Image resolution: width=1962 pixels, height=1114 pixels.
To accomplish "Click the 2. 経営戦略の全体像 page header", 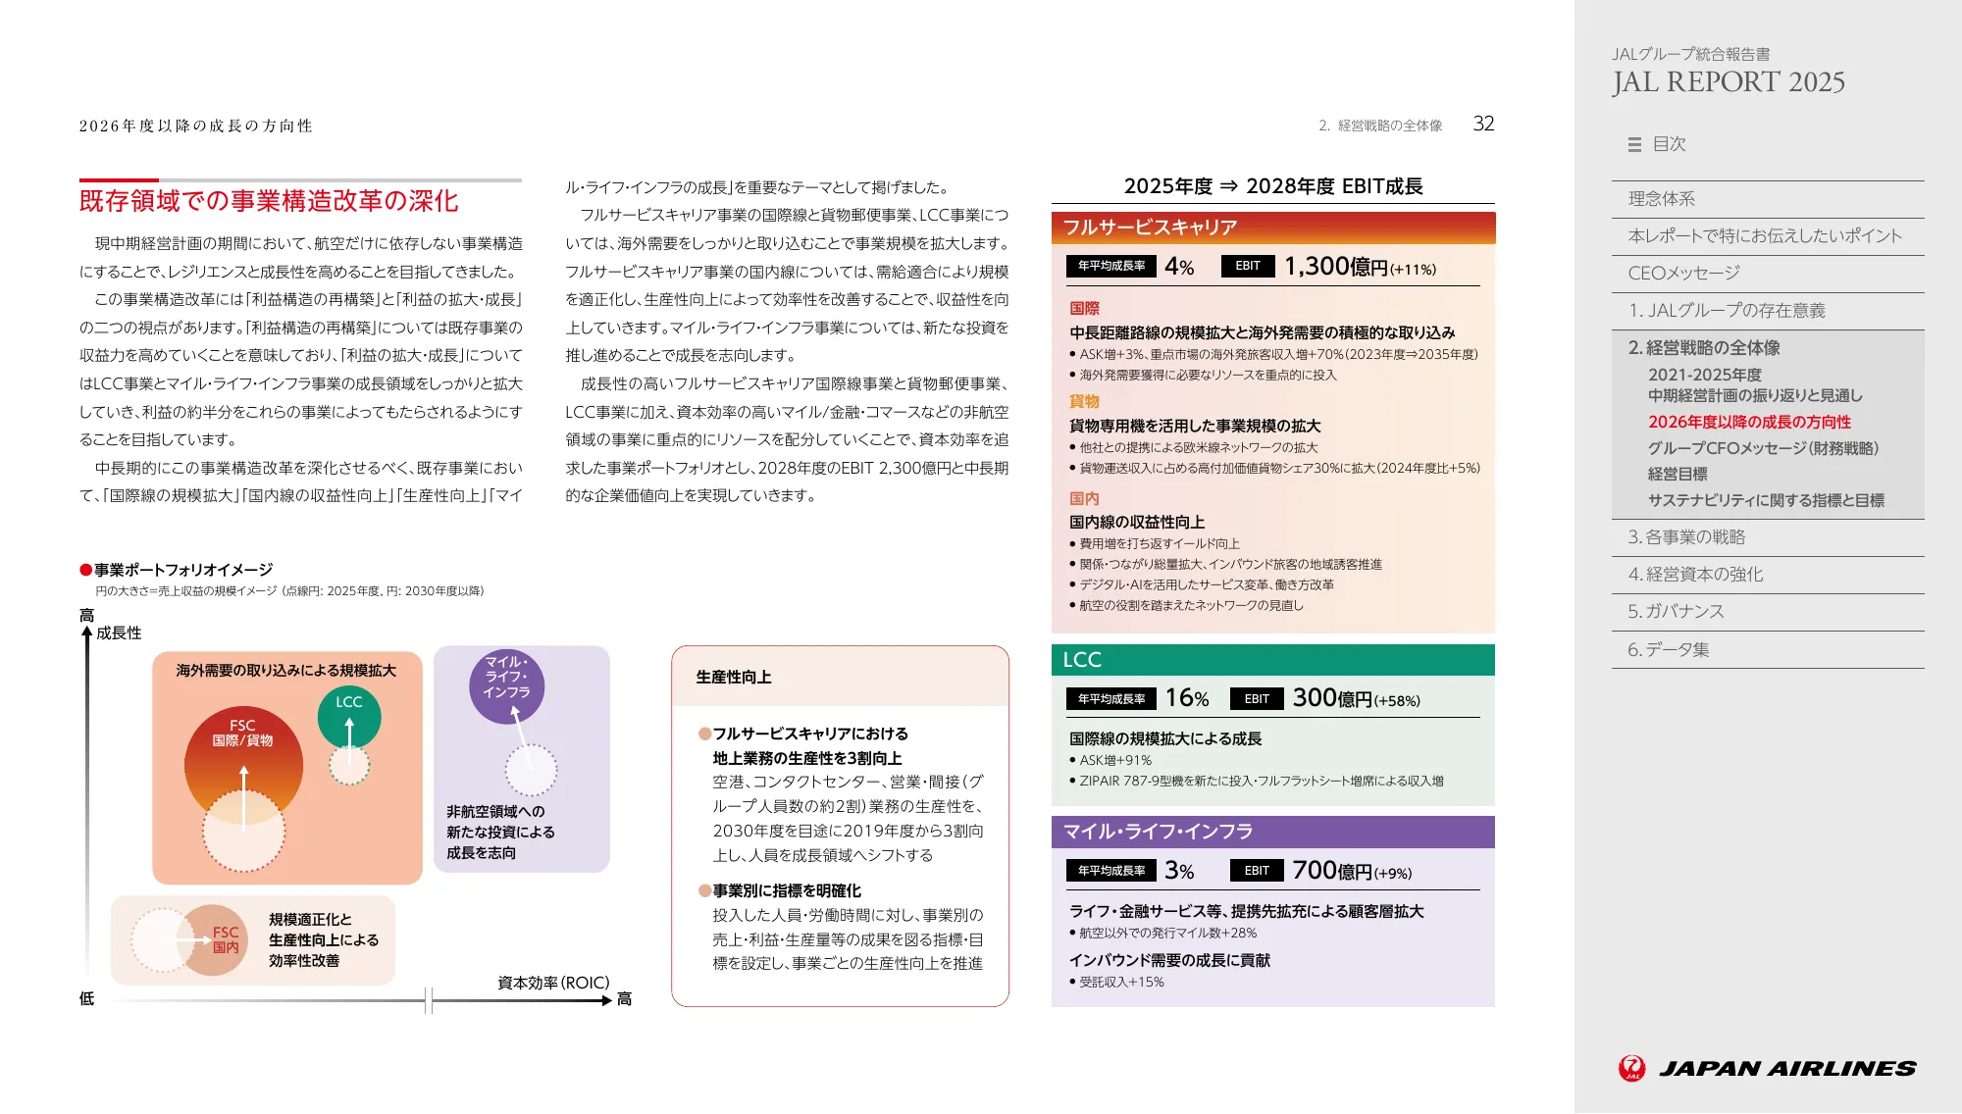I will click(x=1380, y=126).
